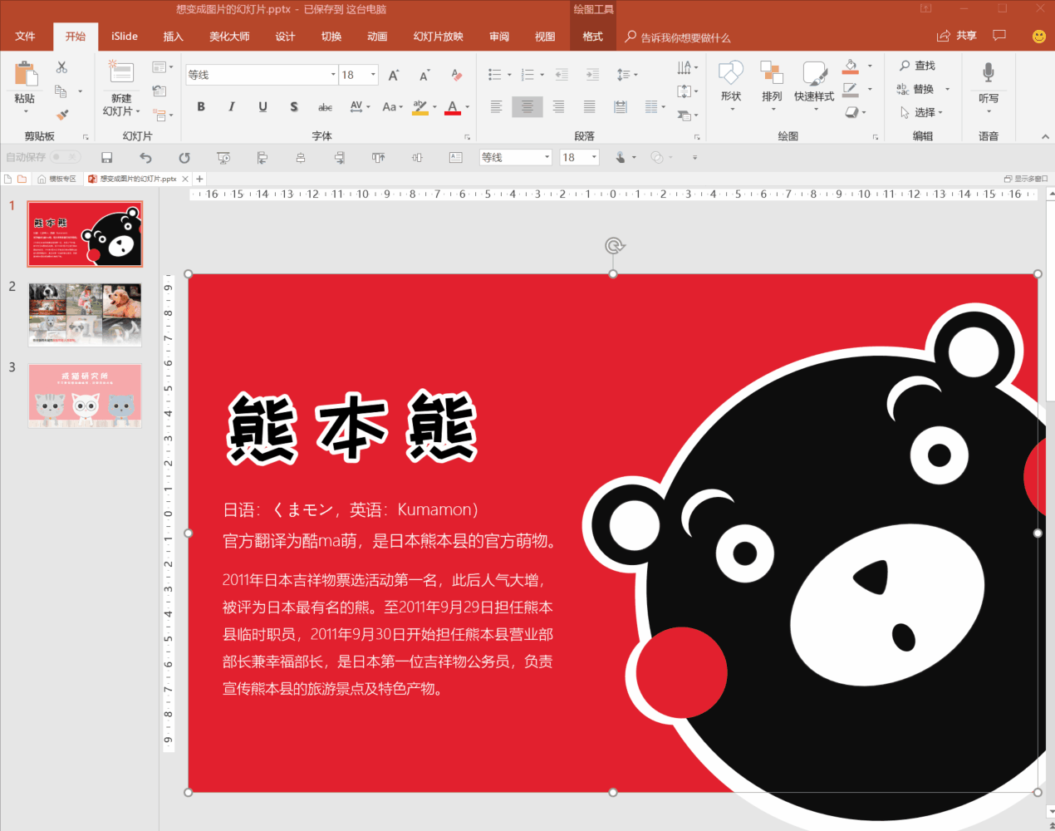This screenshot has height=831, width=1055.
Task: Open the 形状 shapes gallery dropdown
Action: [731, 108]
